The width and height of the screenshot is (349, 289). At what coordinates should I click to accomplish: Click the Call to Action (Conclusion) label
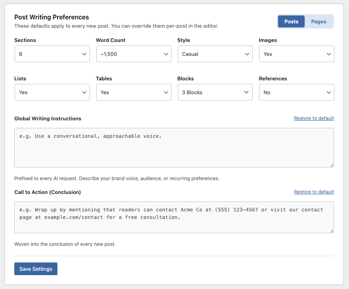(48, 192)
